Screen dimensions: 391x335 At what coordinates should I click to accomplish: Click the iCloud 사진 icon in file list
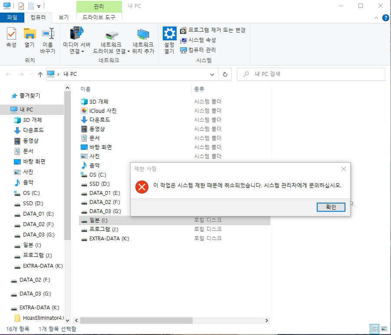[84, 111]
